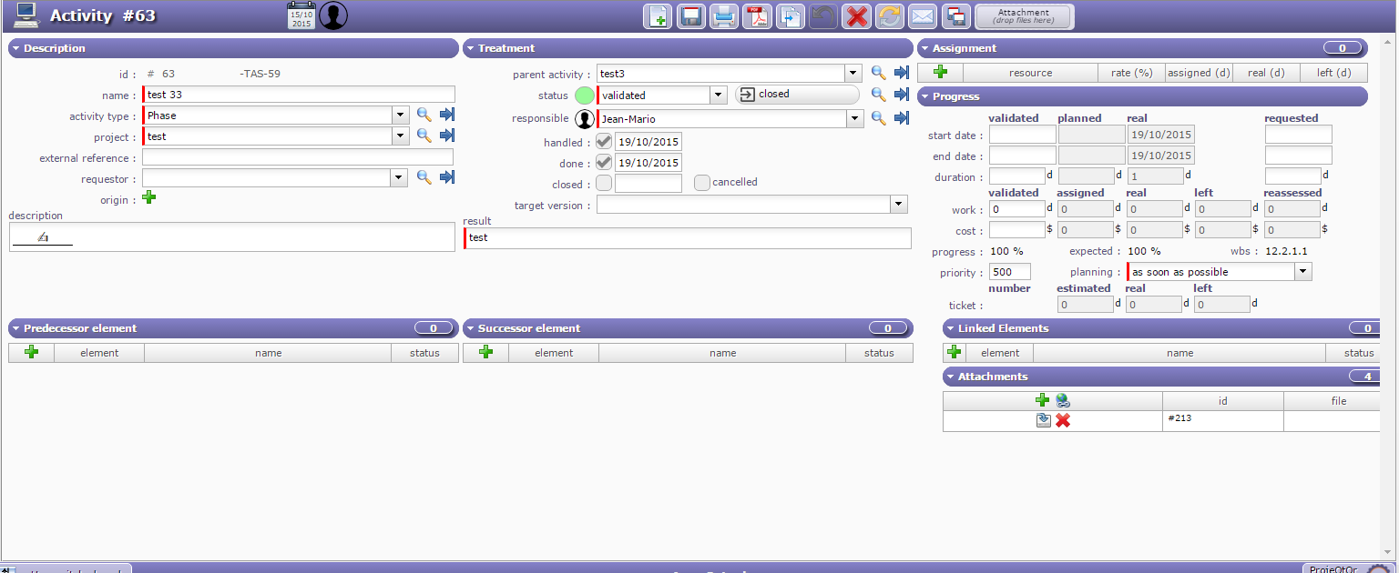
Task: Click the Attachment drop files button
Action: 1024,16
